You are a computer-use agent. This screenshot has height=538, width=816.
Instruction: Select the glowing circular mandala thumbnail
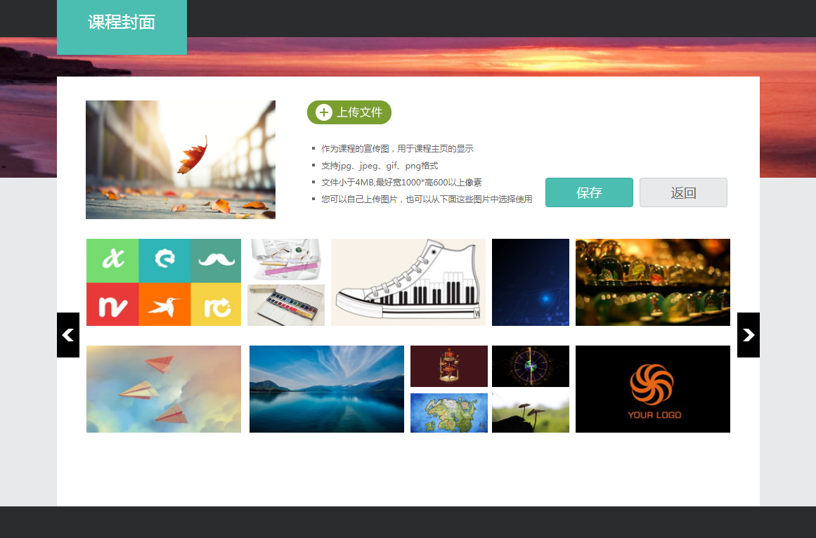531,366
